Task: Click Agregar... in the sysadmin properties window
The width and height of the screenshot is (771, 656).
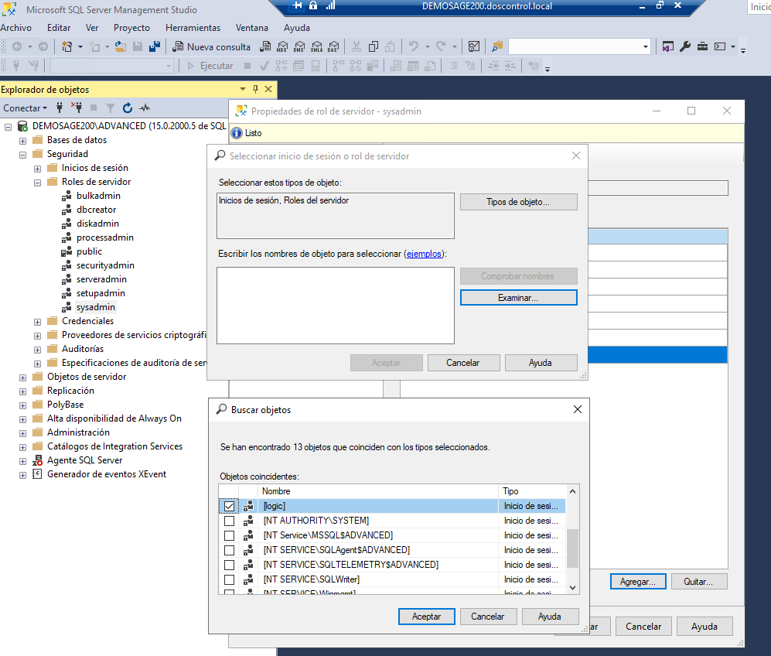Action: click(638, 581)
